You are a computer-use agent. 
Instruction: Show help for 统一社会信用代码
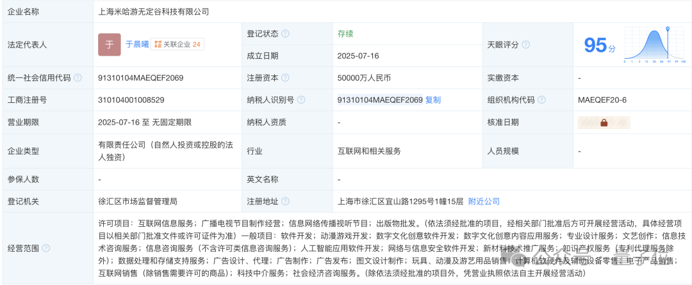[78, 78]
